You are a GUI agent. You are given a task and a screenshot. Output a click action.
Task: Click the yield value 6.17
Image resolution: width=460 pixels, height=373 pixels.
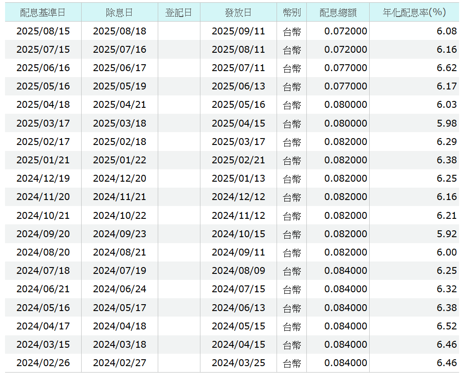click(x=447, y=86)
